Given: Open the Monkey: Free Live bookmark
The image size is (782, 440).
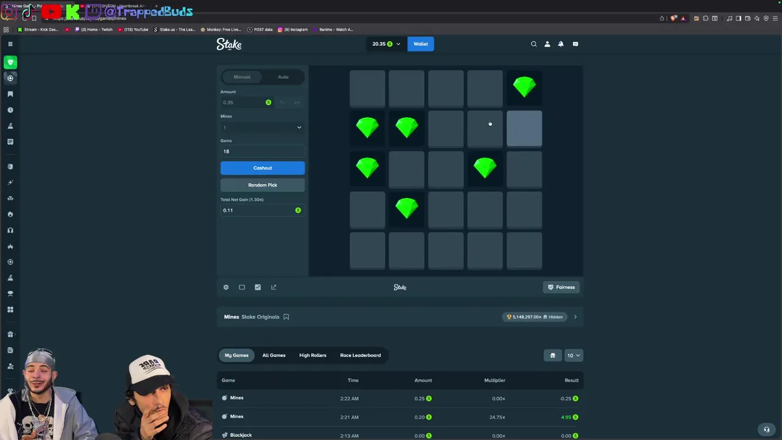Looking at the screenshot, I should pos(221,29).
